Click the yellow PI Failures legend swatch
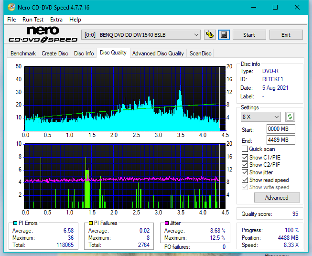Image resolution: width=312 pixels, height=256 pixels. click(x=90, y=223)
